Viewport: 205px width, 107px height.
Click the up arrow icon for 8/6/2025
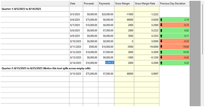point(161,19)
